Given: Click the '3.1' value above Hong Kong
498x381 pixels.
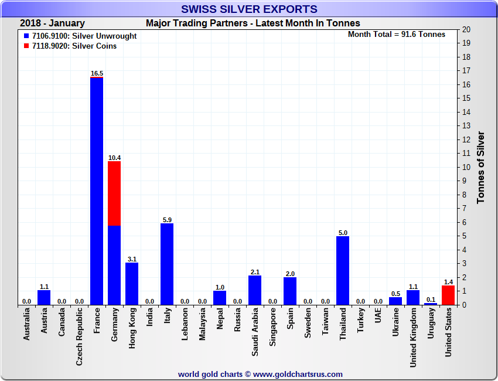Looking at the screenshot, I should point(132,259).
